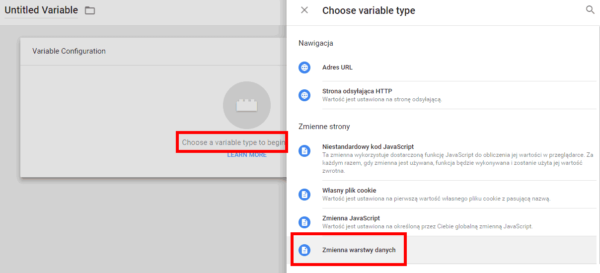Open search with the magnifier icon
Screen dimensions: 600x273
[590, 10]
